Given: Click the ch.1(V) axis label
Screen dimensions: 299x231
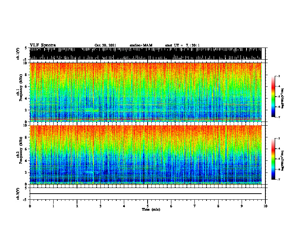Looking at the screenshot, I should point(18,53).
